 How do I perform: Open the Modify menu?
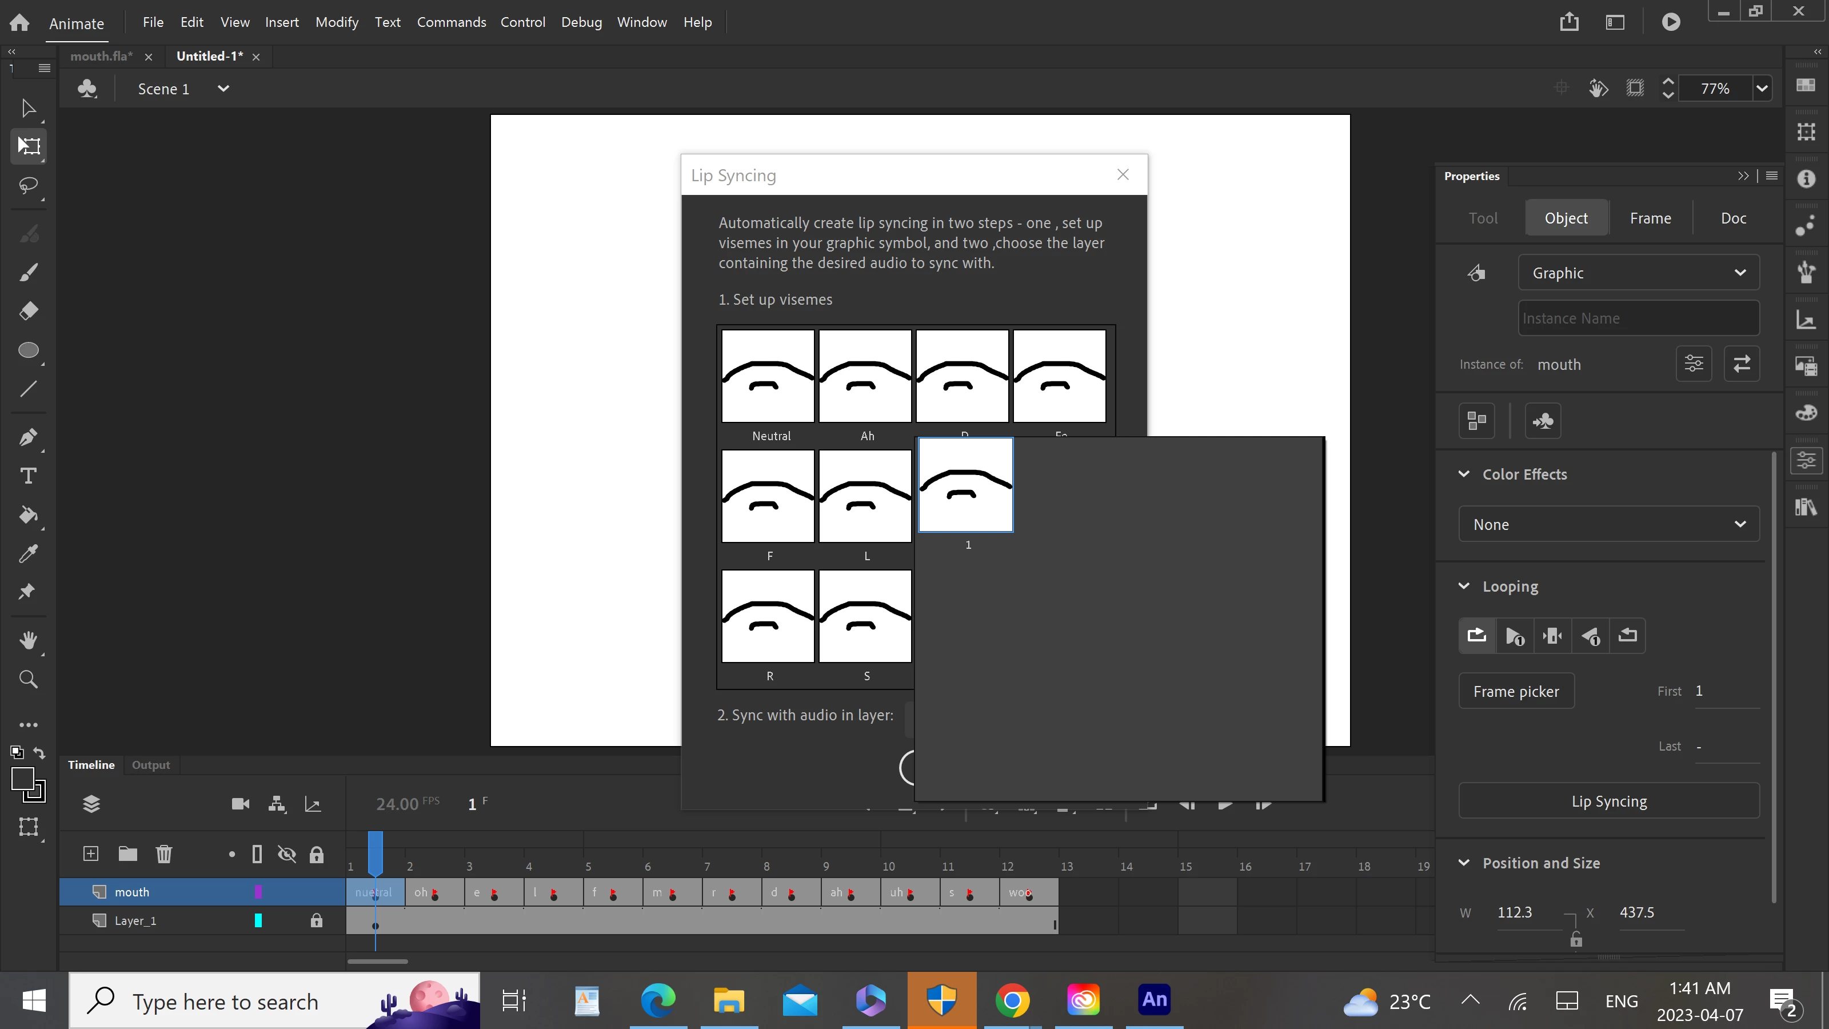[337, 22]
